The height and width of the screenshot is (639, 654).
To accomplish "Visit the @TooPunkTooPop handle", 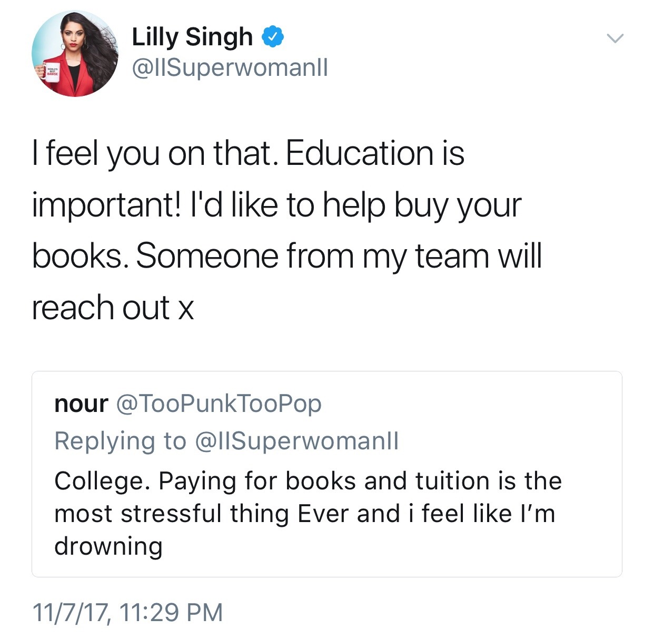I will (x=219, y=404).
